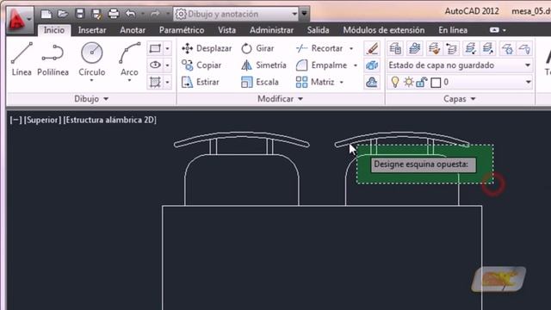Open the Módulos de extensión tab
Image resolution: width=551 pixels, height=310 pixels.
pyautogui.click(x=384, y=30)
